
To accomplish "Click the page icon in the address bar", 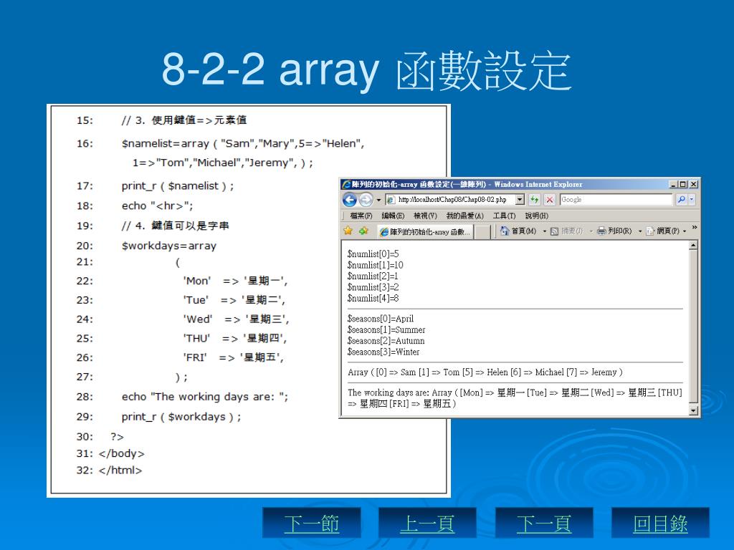I will pos(391,200).
